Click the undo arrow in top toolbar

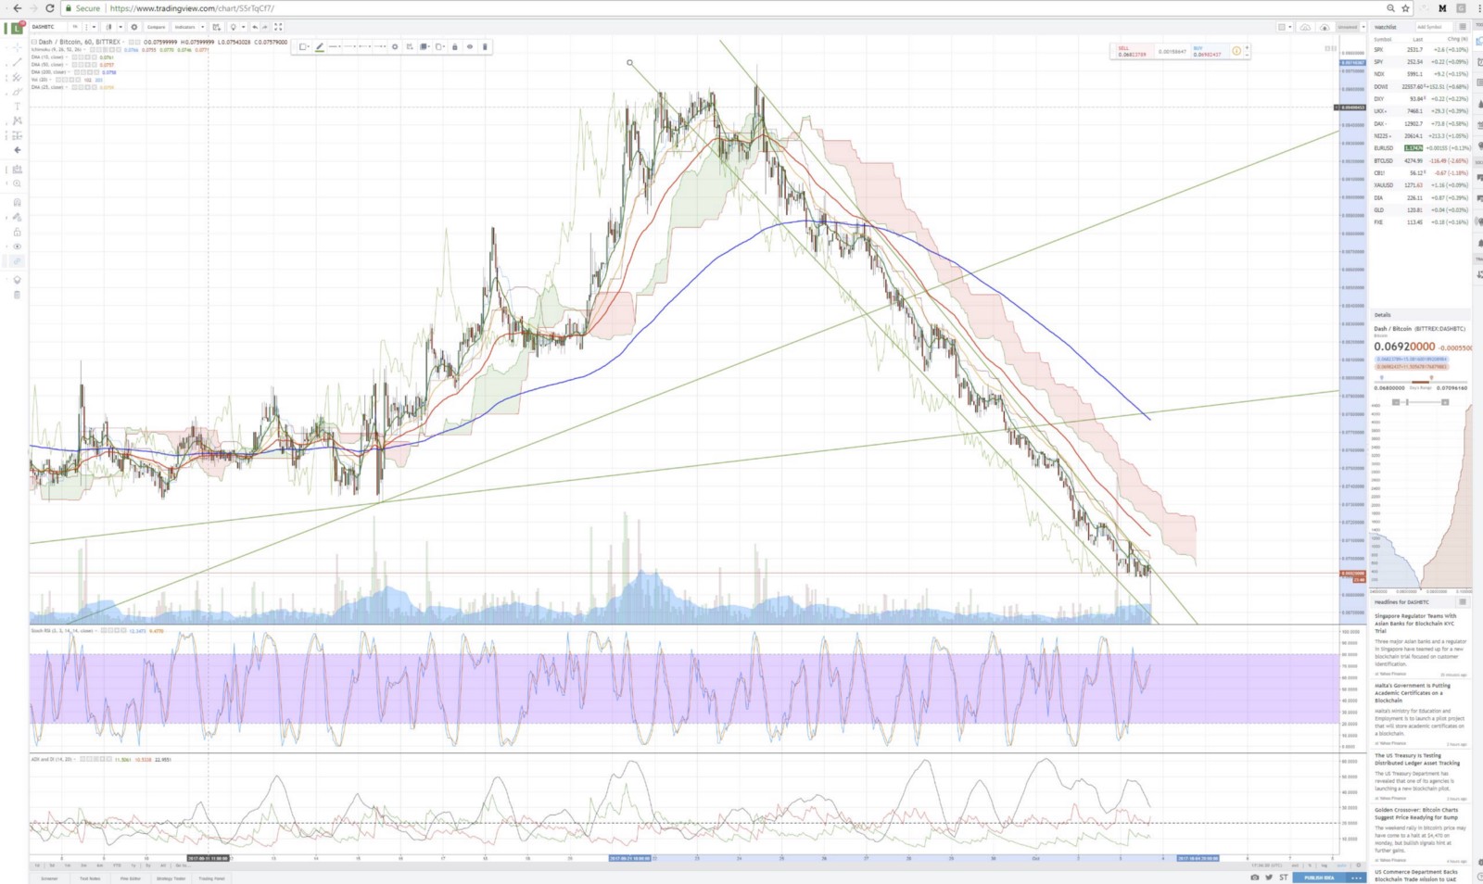255,27
